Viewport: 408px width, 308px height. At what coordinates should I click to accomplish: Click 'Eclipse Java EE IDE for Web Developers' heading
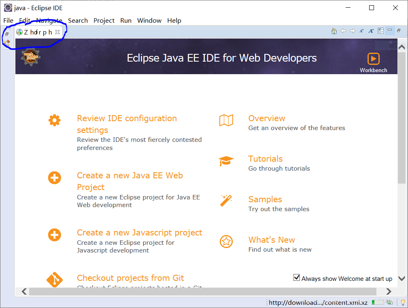point(222,58)
